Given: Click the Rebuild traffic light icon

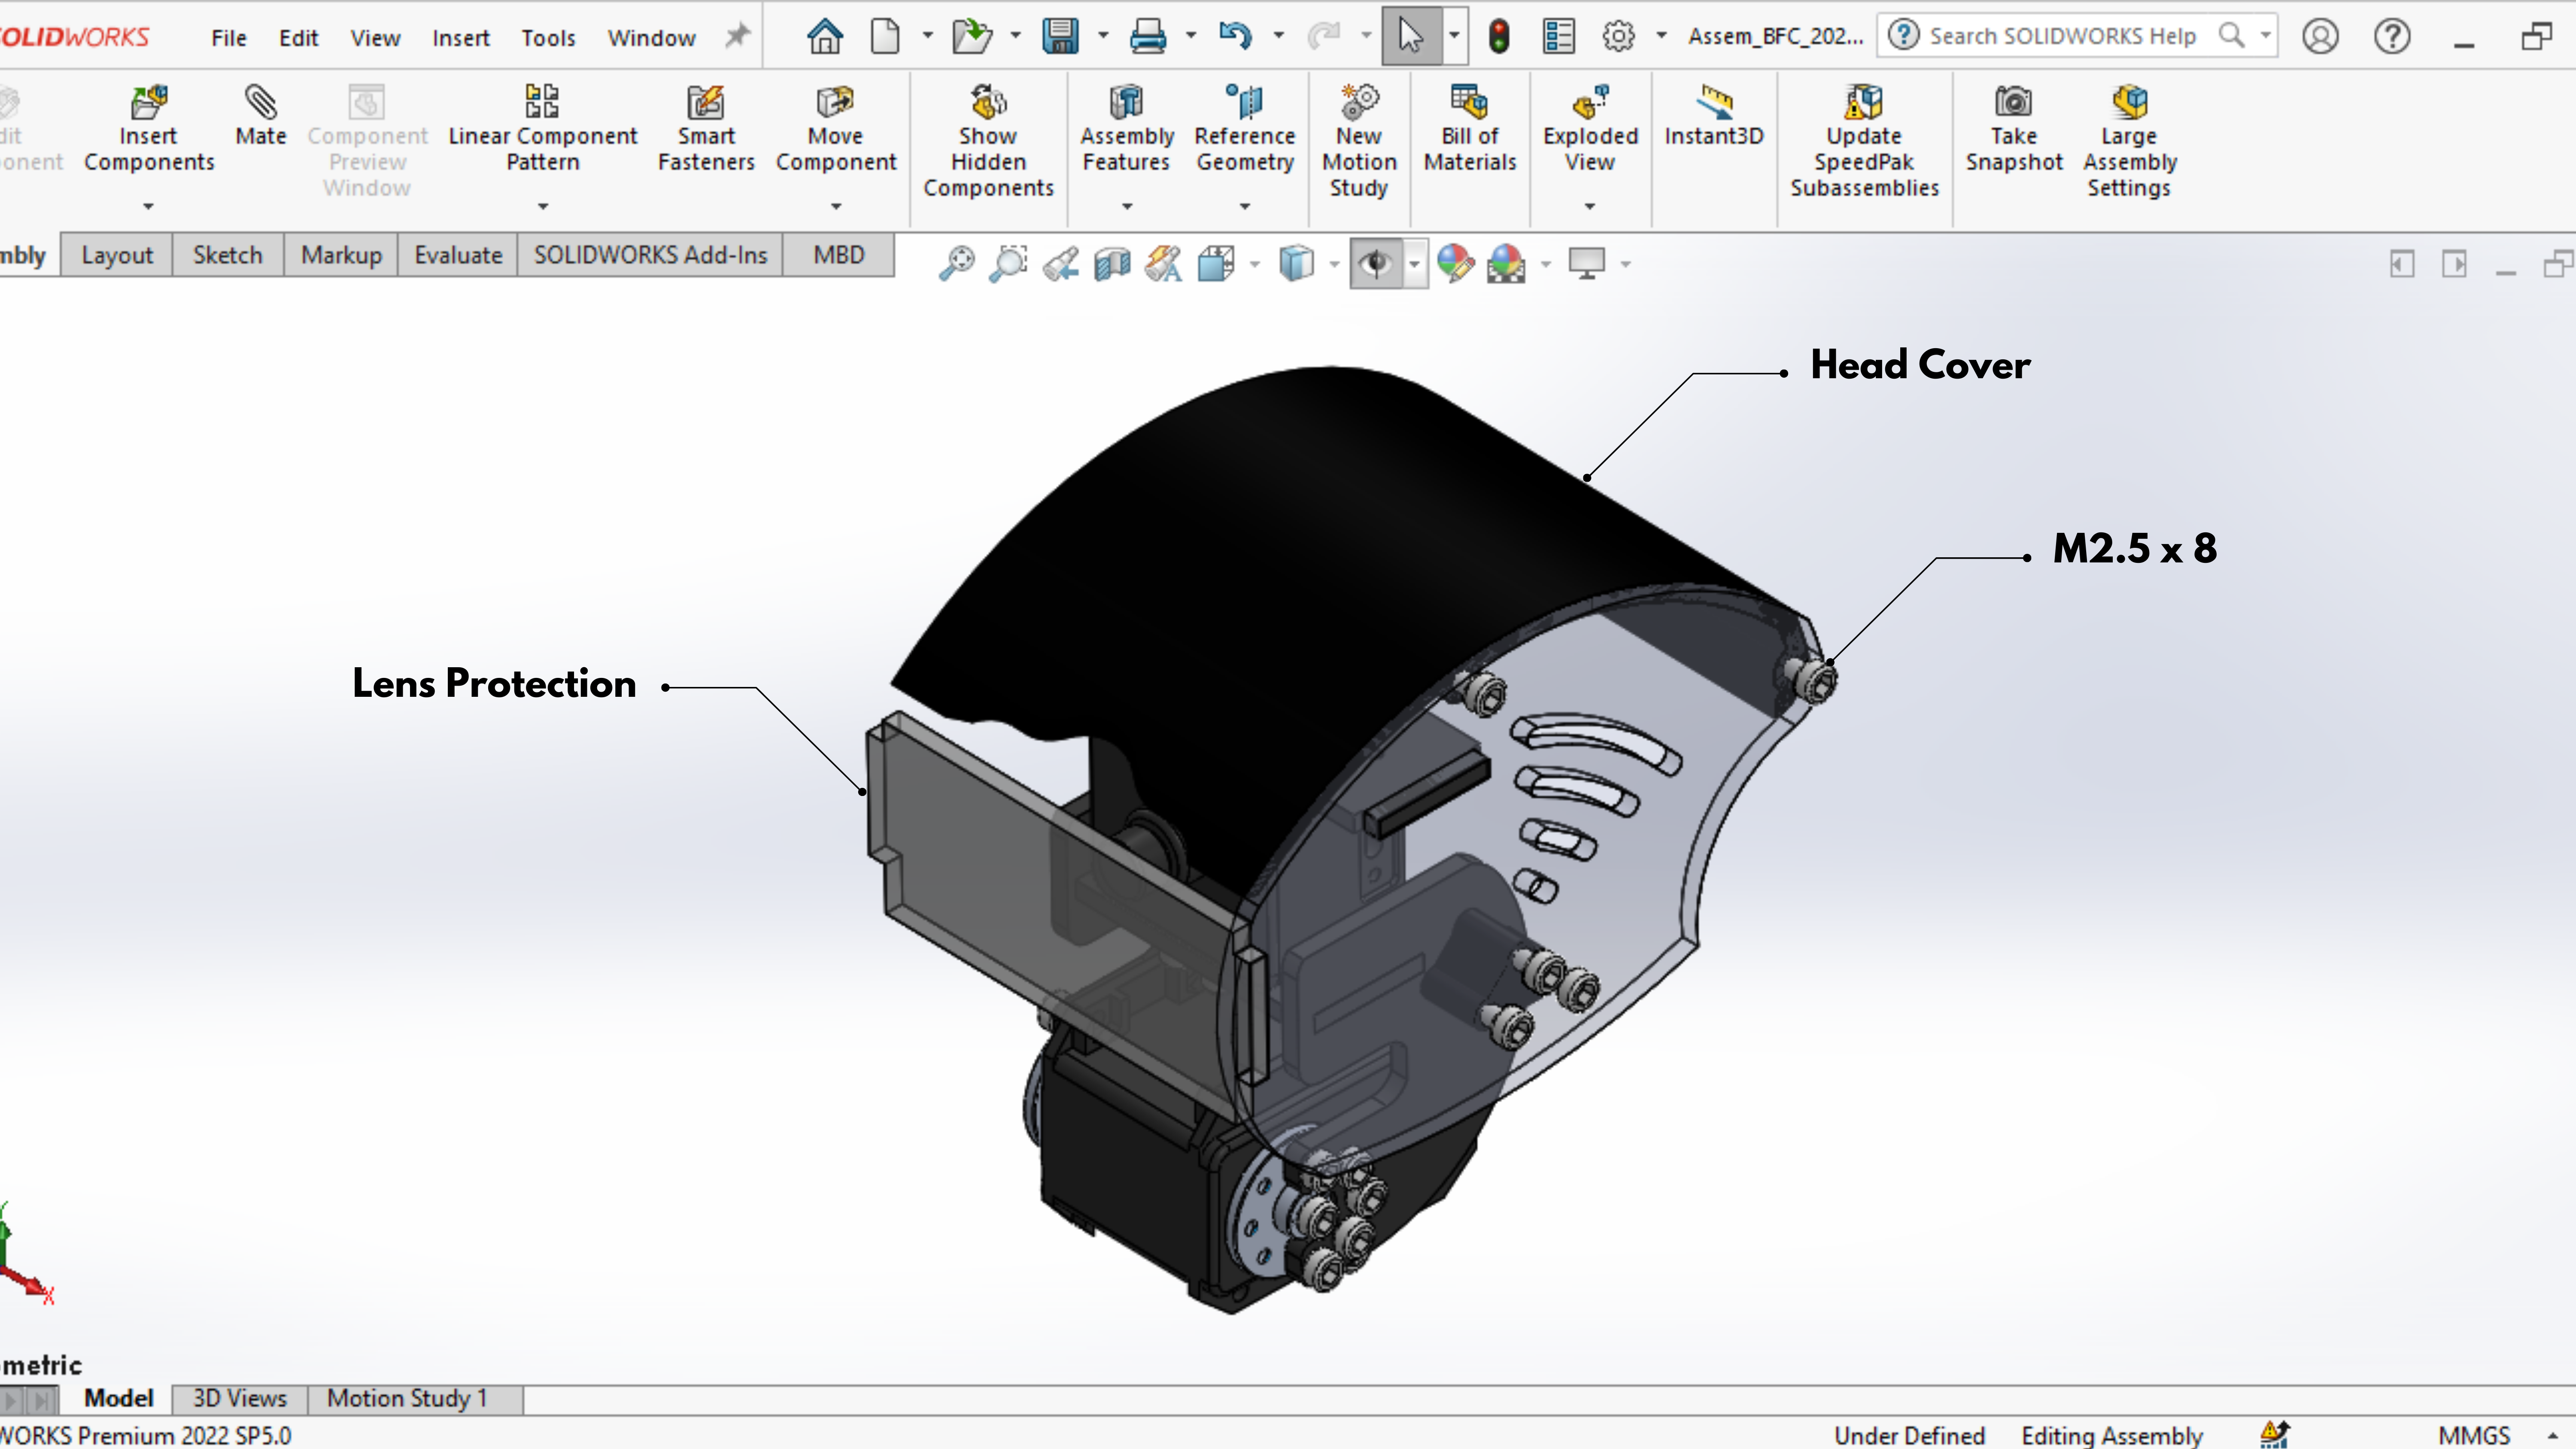Looking at the screenshot, I should (1499, 37).
